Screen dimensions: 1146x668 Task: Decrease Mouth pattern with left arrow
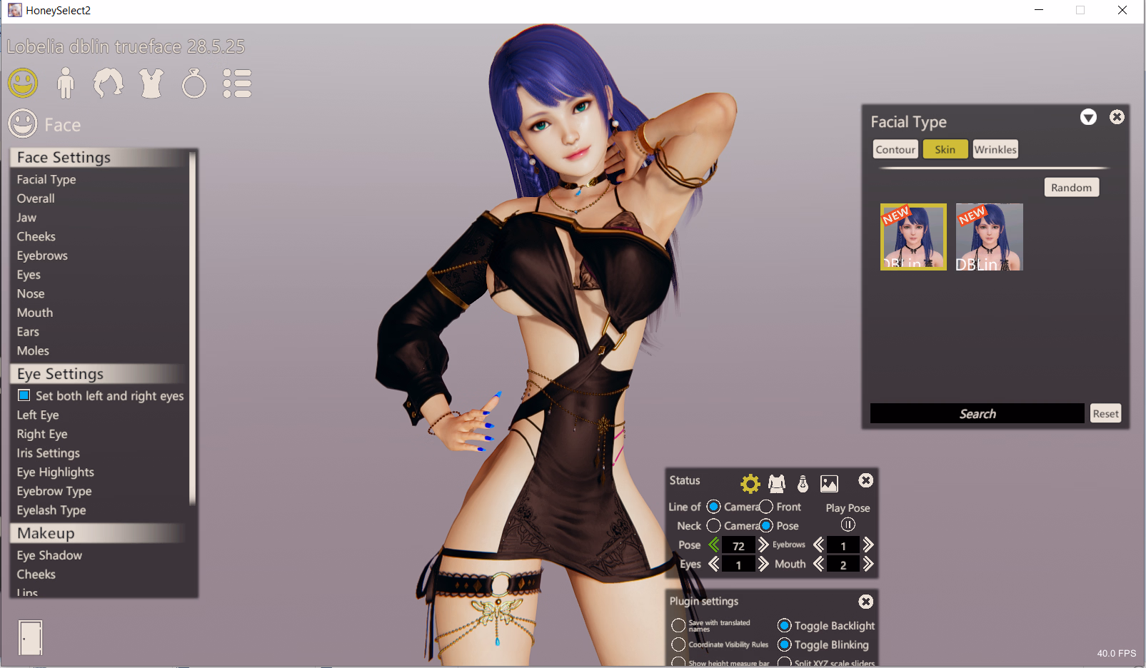coord(819,565)
